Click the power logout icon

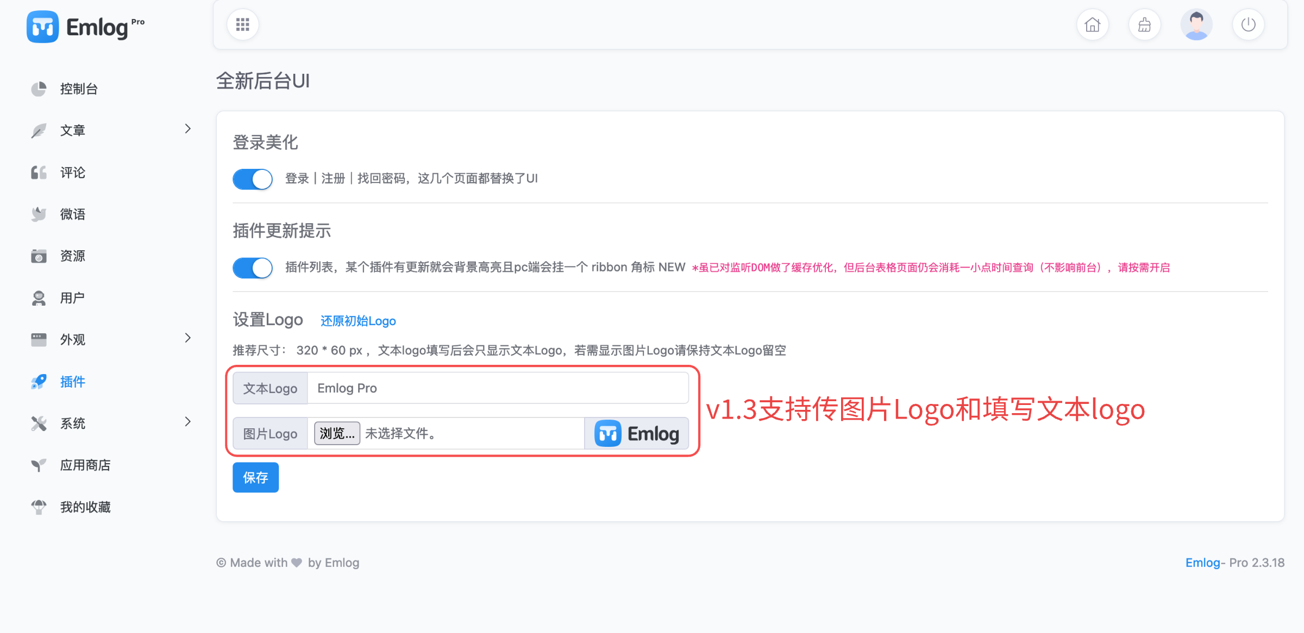1249,24
